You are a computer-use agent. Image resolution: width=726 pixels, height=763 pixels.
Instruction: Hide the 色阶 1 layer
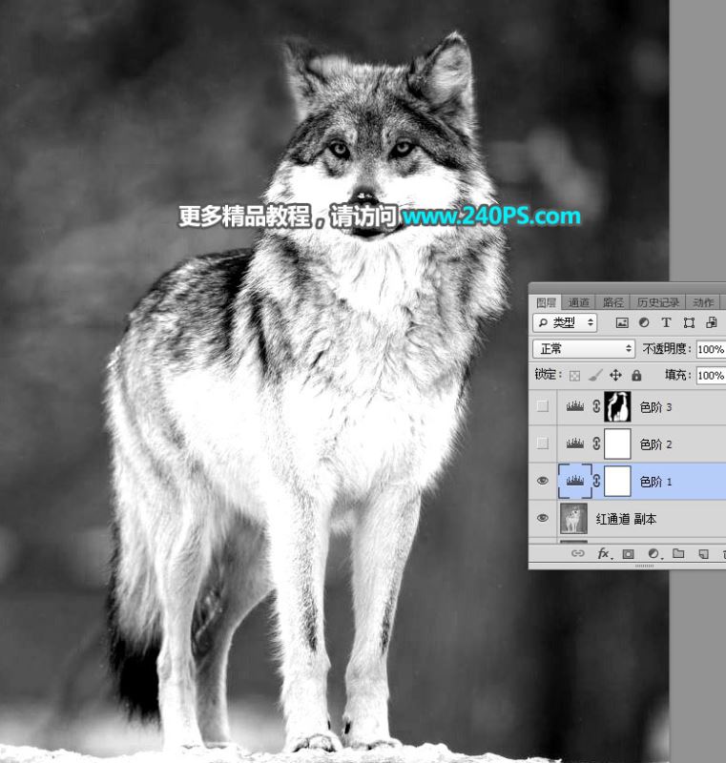(x=543, y=481)
